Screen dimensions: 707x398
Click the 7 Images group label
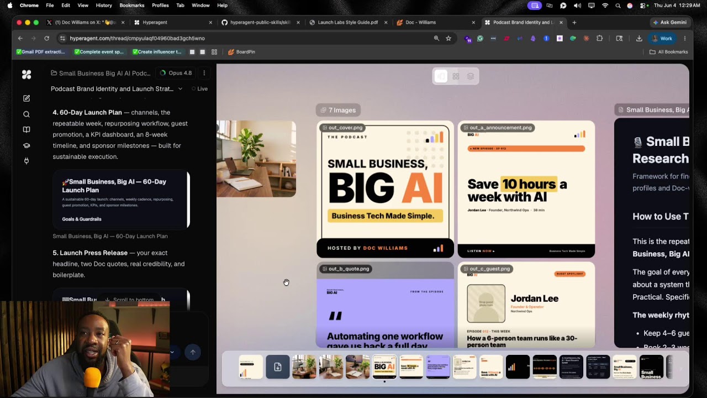pos(338,110)
